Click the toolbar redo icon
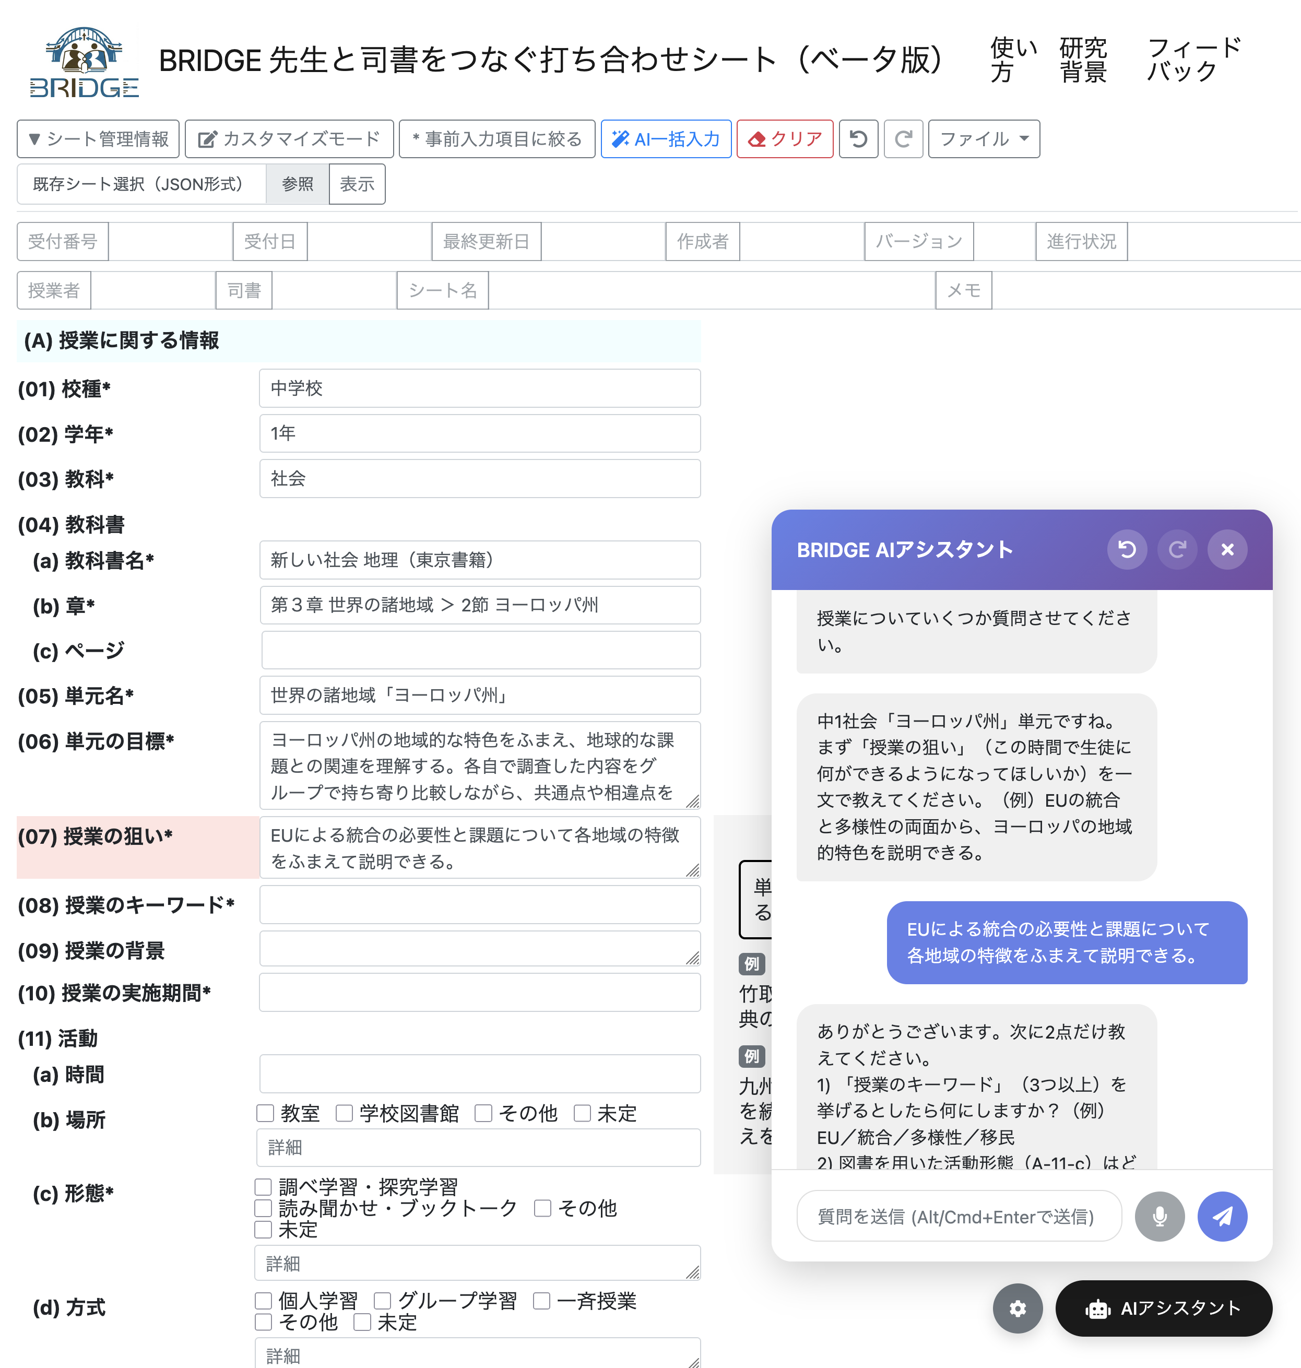Image resolution: width=1301 pixels, height=1368 pixels. [903, 139]
